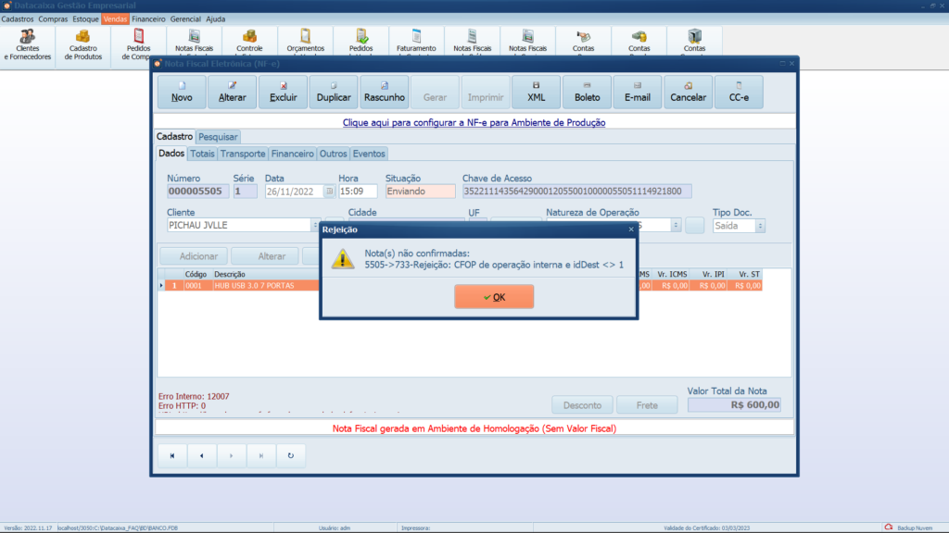
Task: Jump to first record with the navigation arrow
Action: pos(171,455)
